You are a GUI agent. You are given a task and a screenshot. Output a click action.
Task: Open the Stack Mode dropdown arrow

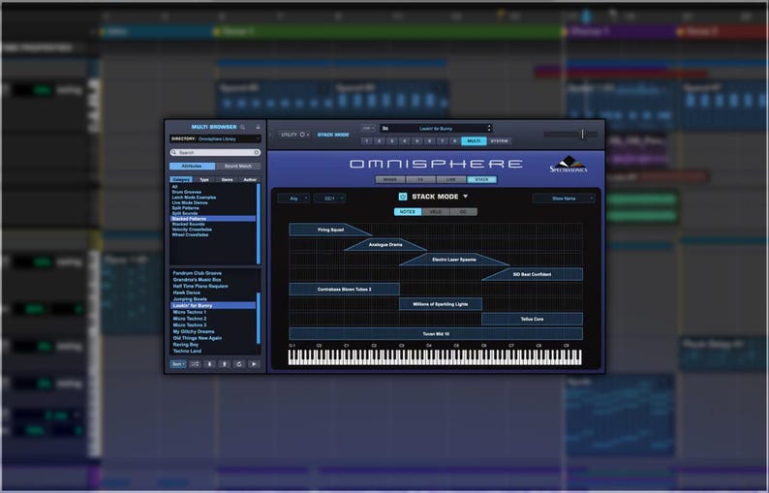click(466, 197)
